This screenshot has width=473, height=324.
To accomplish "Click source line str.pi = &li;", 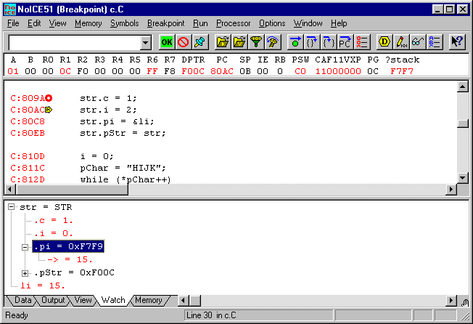I will click(117, 121).
